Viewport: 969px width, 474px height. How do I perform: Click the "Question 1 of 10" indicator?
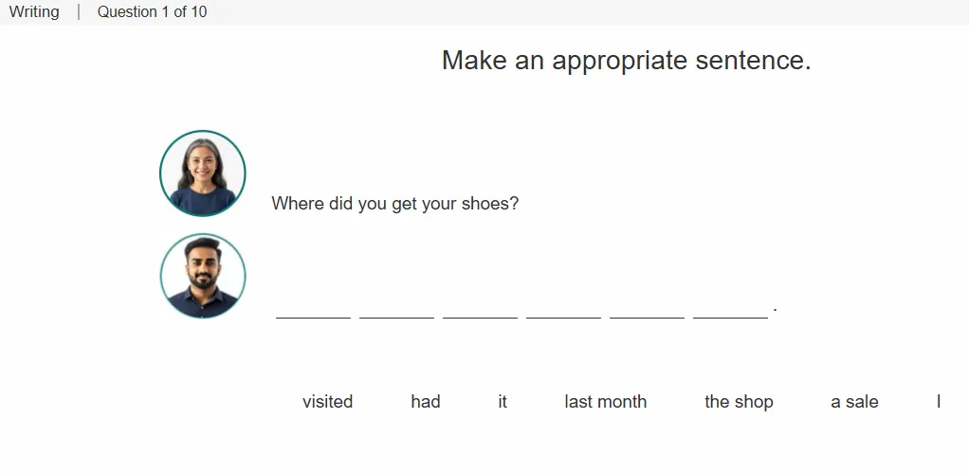(x=152, y=11)
